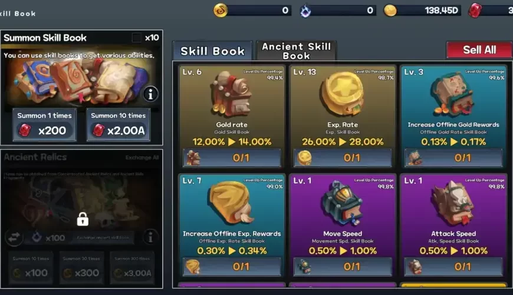This screenshot has height=295, width=513.
Task: Open the Skill Book tab
Action: [x=213, y=51]
